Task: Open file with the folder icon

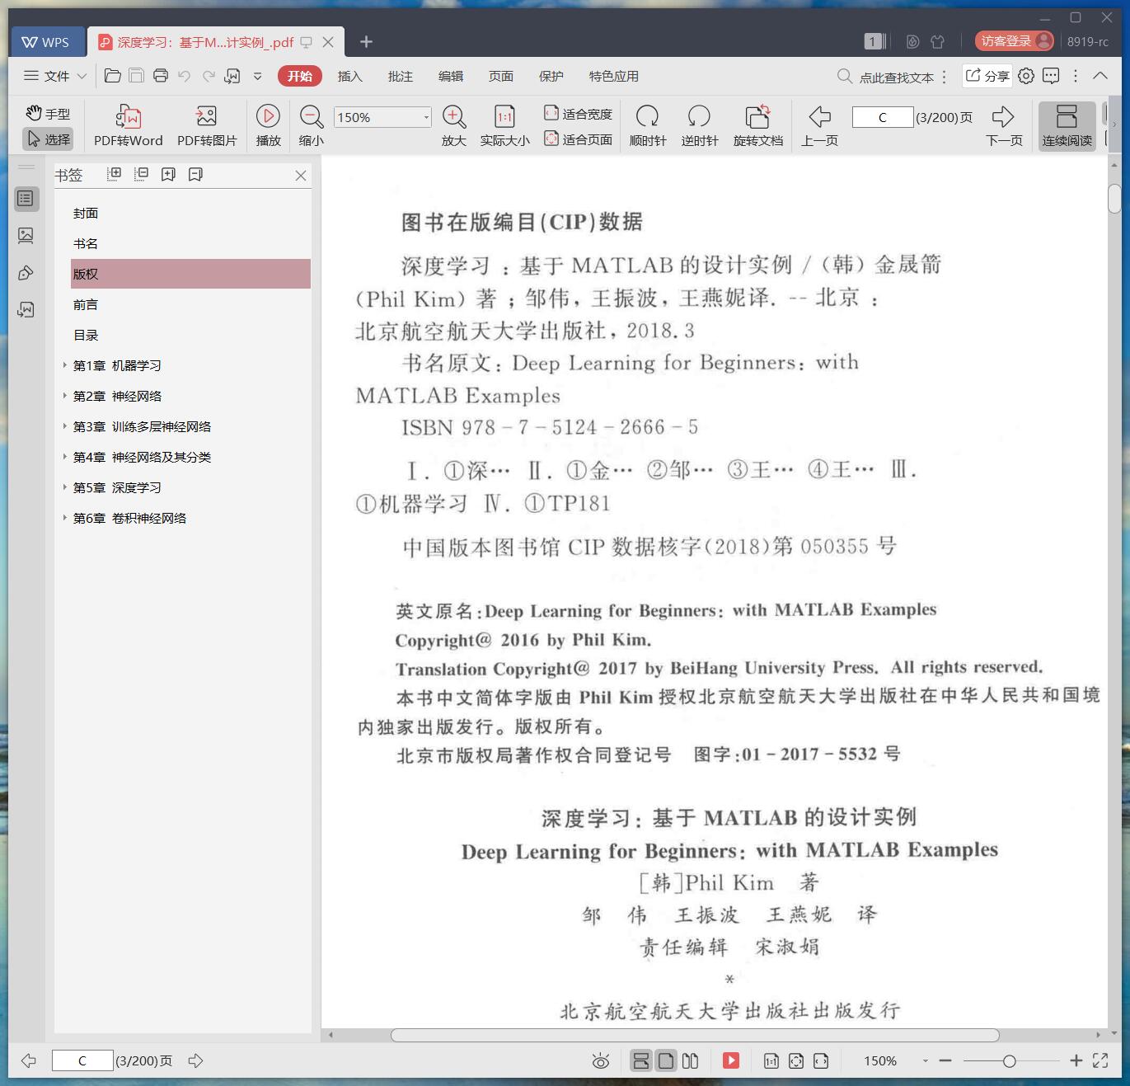Action: tap(113, 76)
